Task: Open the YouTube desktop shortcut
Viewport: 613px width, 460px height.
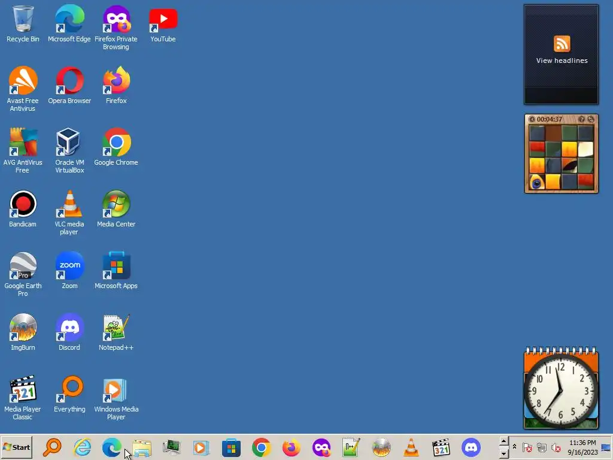Action: pyautogui.click(x=163, y=23)
